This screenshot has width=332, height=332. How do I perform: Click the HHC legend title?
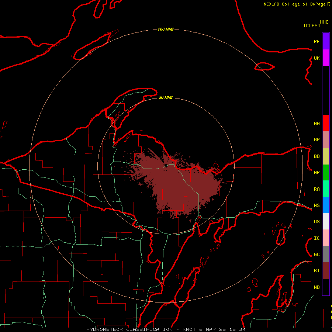click(x=324, y=22)
